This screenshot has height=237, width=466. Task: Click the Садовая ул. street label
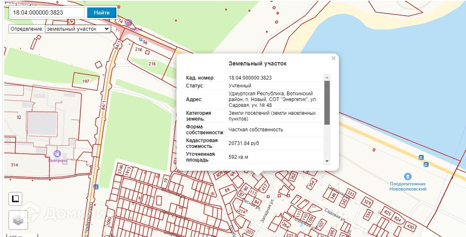335,214
